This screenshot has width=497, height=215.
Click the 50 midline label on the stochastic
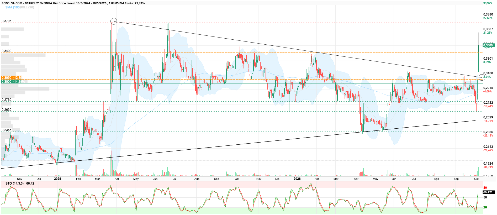coord(485,197)
